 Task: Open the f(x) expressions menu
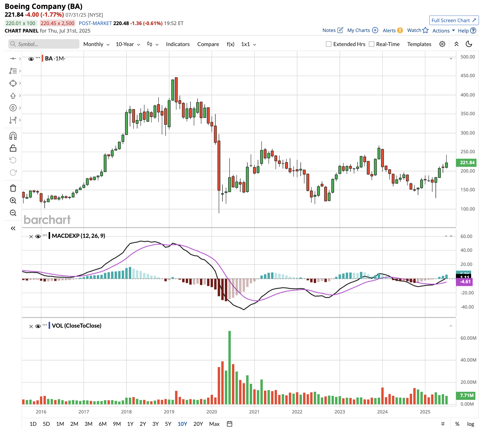(x=231, y=44)
